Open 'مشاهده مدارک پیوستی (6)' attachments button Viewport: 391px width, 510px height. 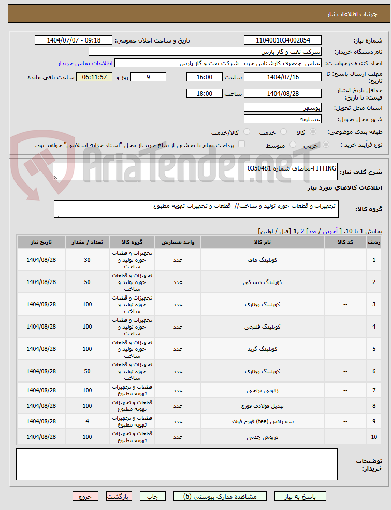tap(220, 497)
